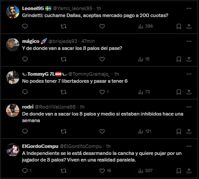Open the three-dot menu on rodri's tweet
Screen dimensions: 199x179
(189, 107)
